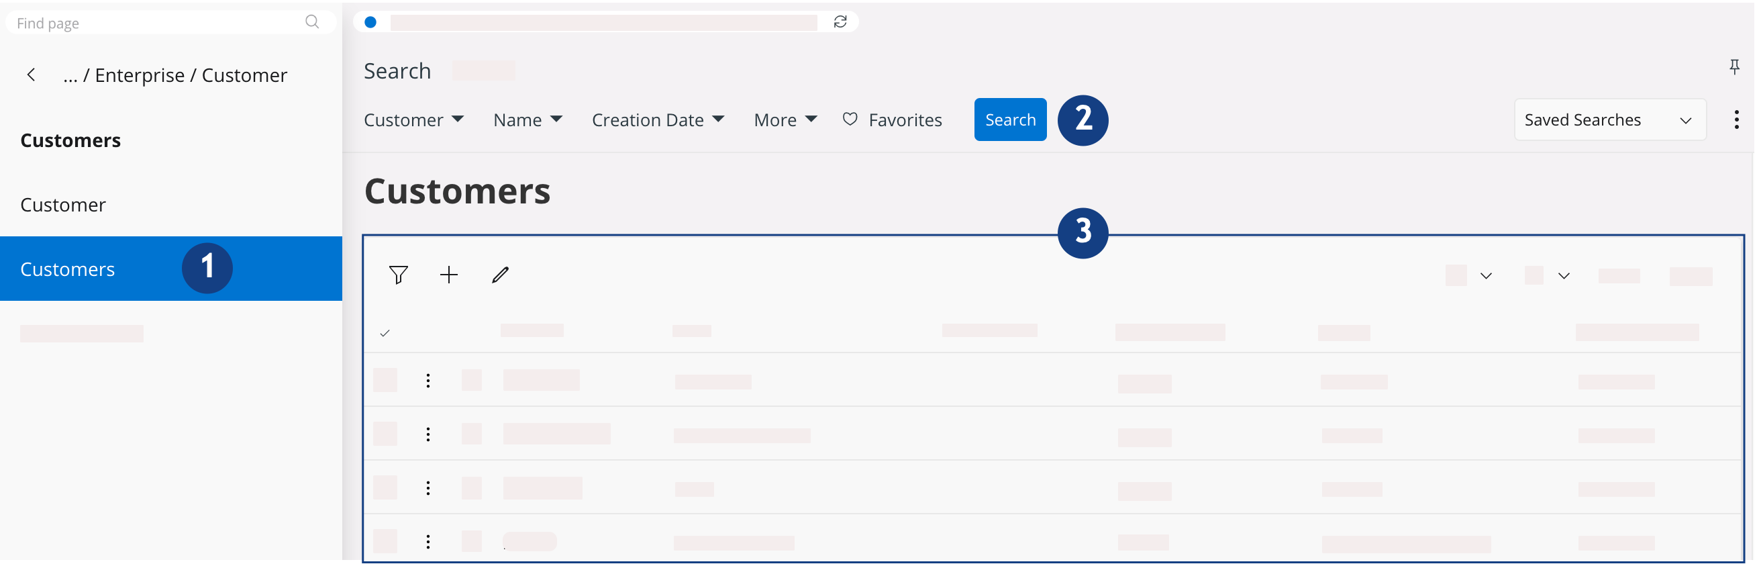Screen dimensions: 1757x564
Task: Click into the Find page search field
Action: (x=157, y=23)
